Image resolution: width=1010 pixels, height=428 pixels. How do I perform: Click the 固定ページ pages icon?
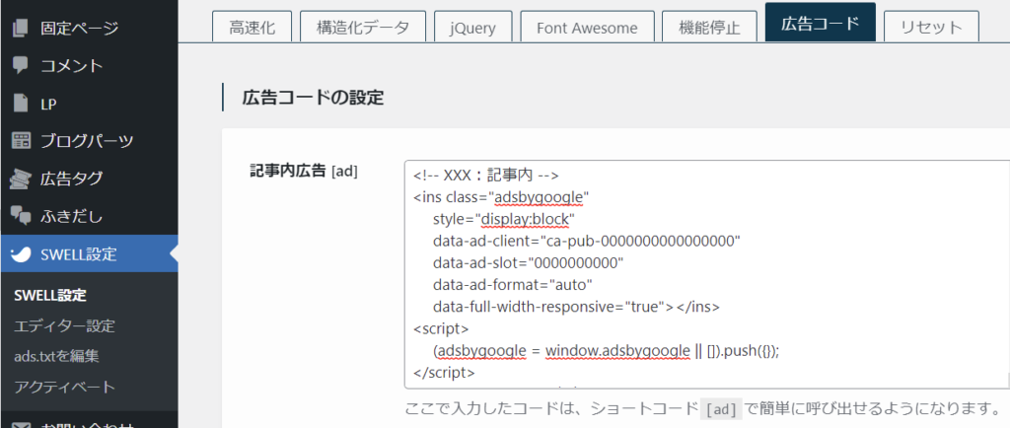[x=21, y=29]
